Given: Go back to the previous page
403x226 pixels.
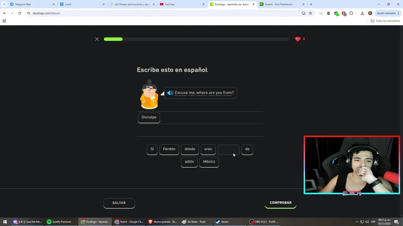Looking at the screenshot, I should coord(4,13).
